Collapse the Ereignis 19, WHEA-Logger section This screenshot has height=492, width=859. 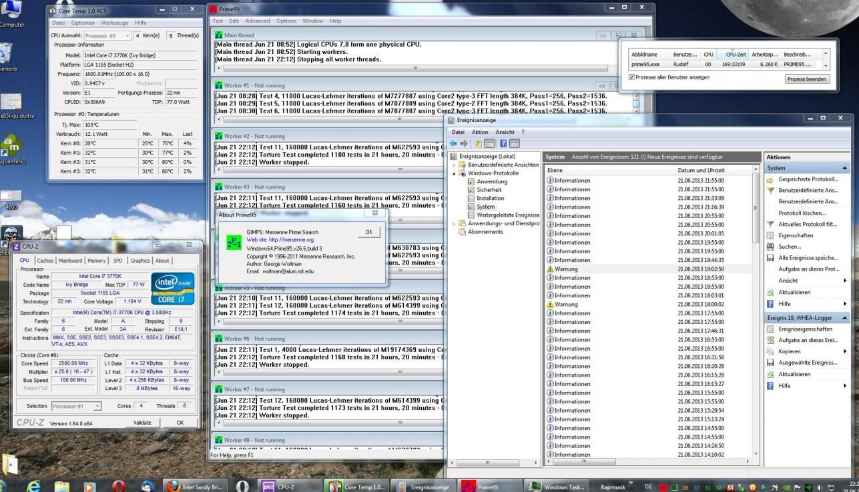click(845, 318)
